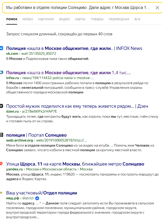Click the web.archive.org favicon icon
The width and height of the screenshot is (162, 219).
pyautogui.click(x=1, y=135)
